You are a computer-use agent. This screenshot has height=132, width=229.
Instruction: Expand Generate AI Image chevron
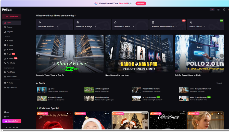[95, 27]
